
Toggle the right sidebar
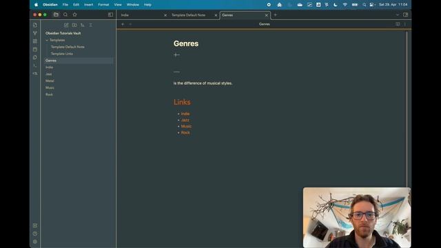pyautogui.click(x=406, y=14)
